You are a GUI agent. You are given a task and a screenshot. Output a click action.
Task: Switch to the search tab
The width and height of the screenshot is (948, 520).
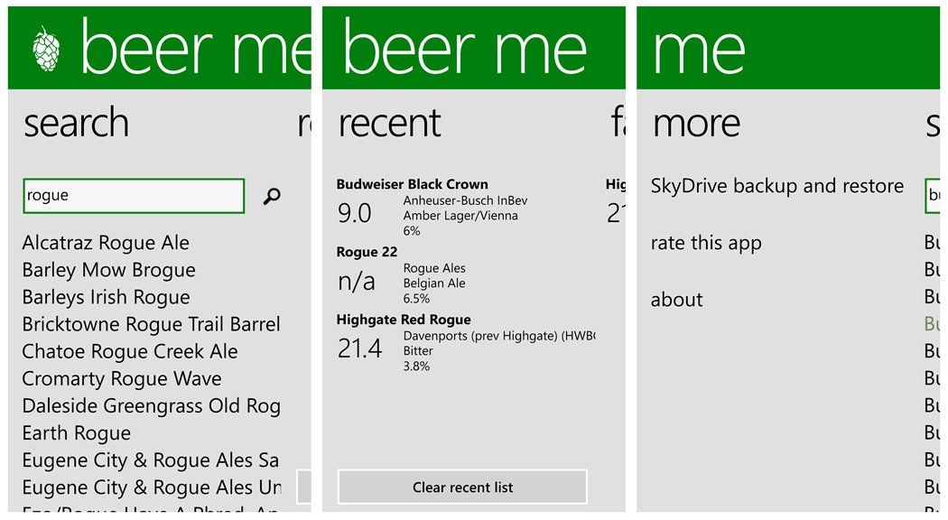click(76, 124)
